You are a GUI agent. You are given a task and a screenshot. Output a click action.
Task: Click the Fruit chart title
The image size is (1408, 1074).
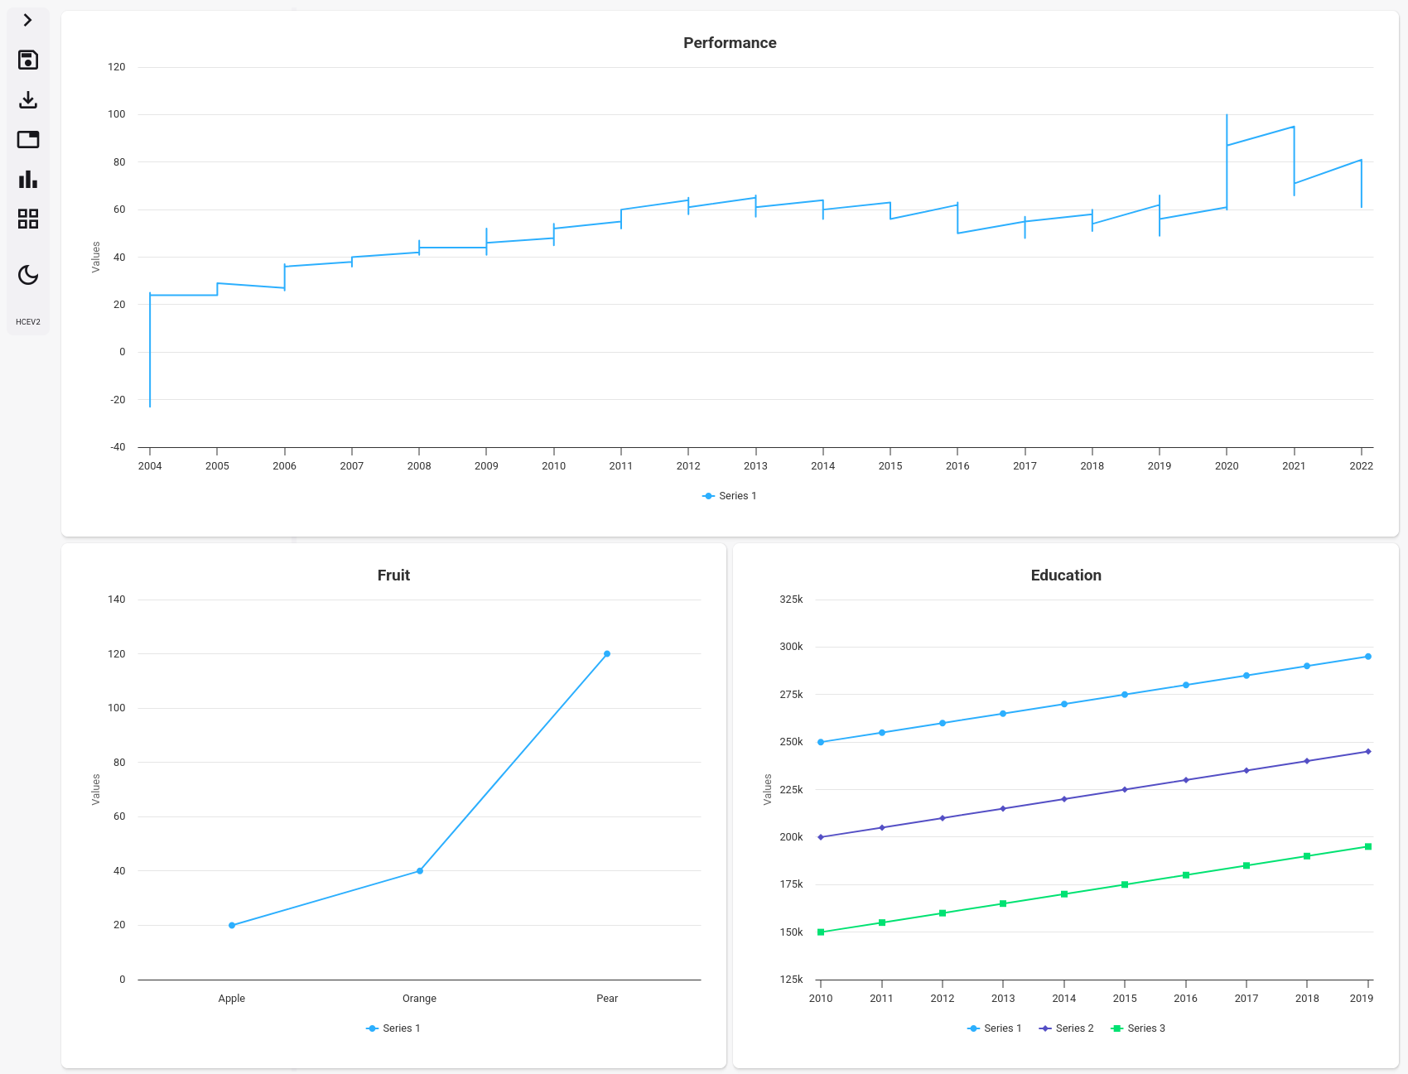393,575
